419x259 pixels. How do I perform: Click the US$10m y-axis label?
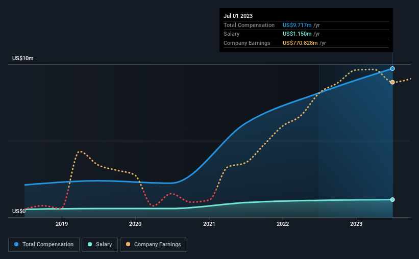tap(23, 58)
